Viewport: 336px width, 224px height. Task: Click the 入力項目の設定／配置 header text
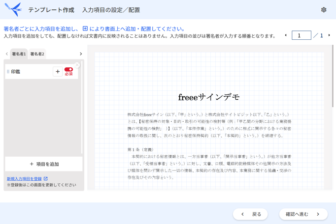(x=111, y=10)
